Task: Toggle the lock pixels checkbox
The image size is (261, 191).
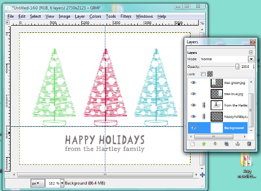Action: point(203,74)
